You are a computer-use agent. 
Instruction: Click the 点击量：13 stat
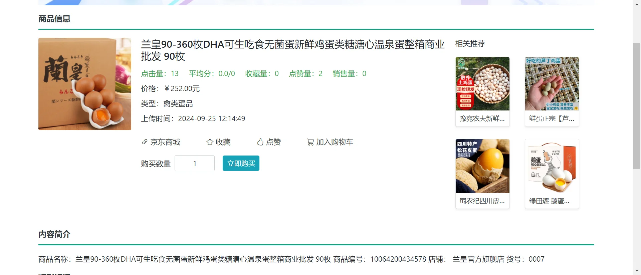tap(160, 73)
